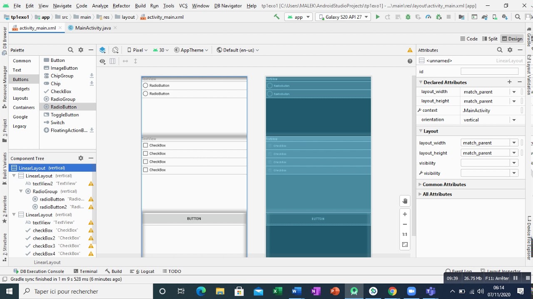Expand the All Attributes section
533x299 pixels.
[420, 194]
